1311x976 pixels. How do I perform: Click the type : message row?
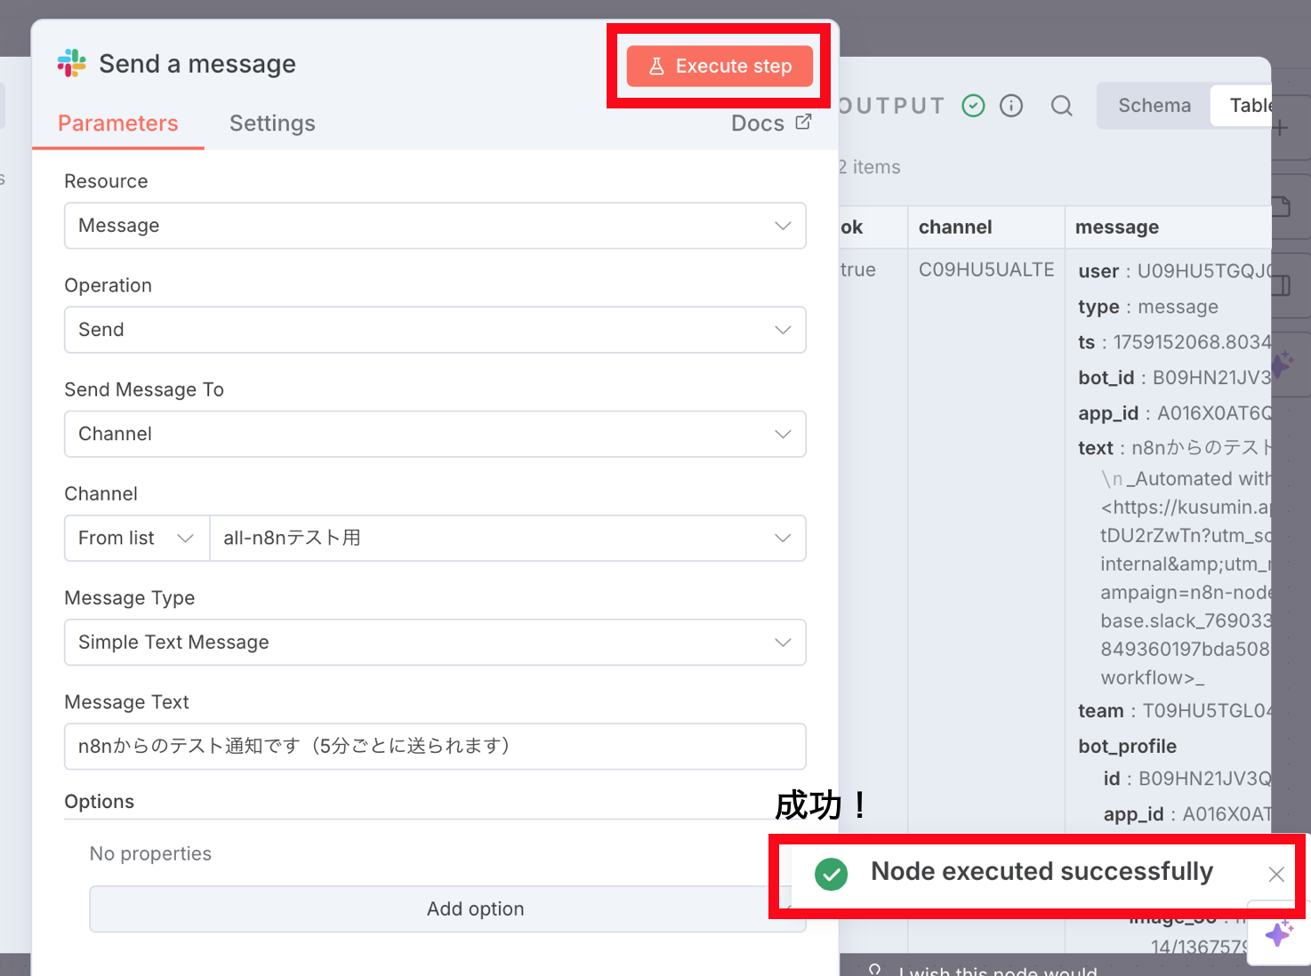point(1148,307)
